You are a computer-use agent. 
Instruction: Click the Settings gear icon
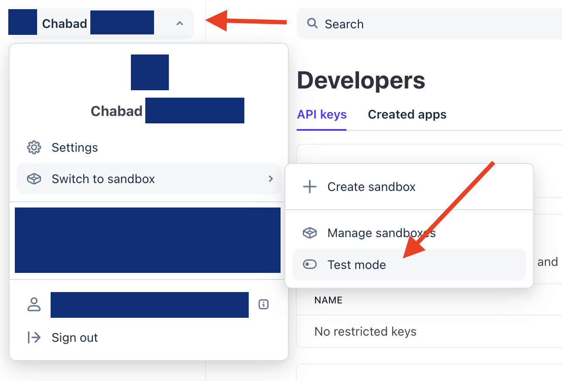point(34,147)
